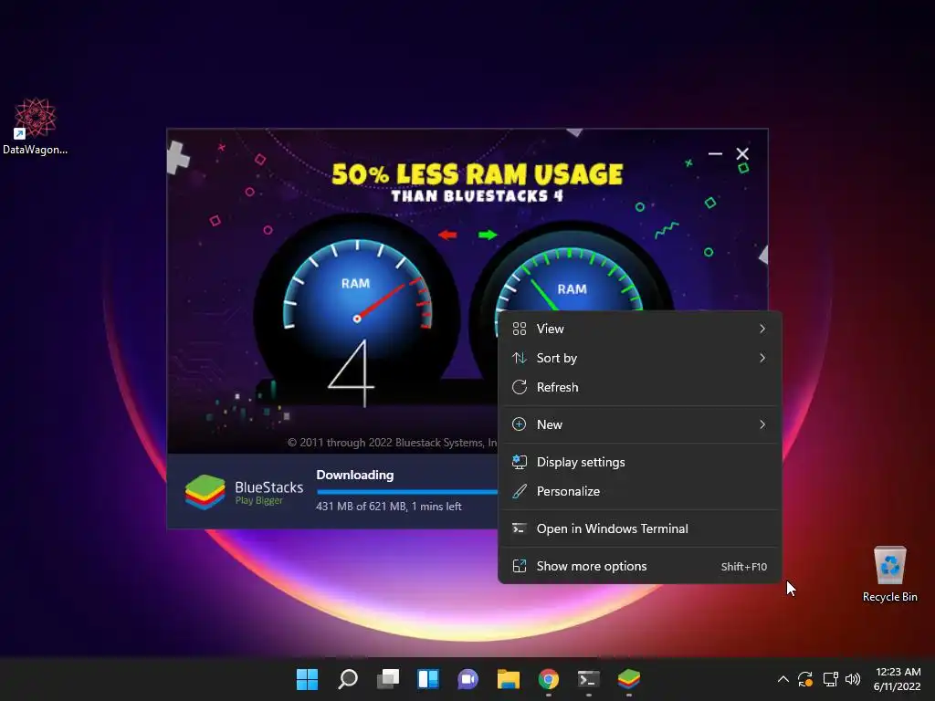Select Personalize from context menu
Viewport: 935px width, 701px height.
(x=640, y=491)
